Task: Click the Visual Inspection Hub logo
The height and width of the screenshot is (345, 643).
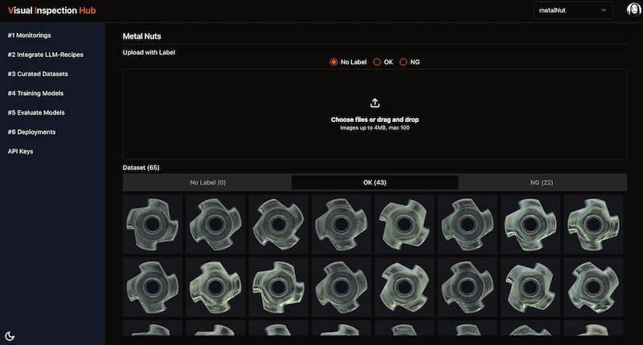Action: click(51, 10)
